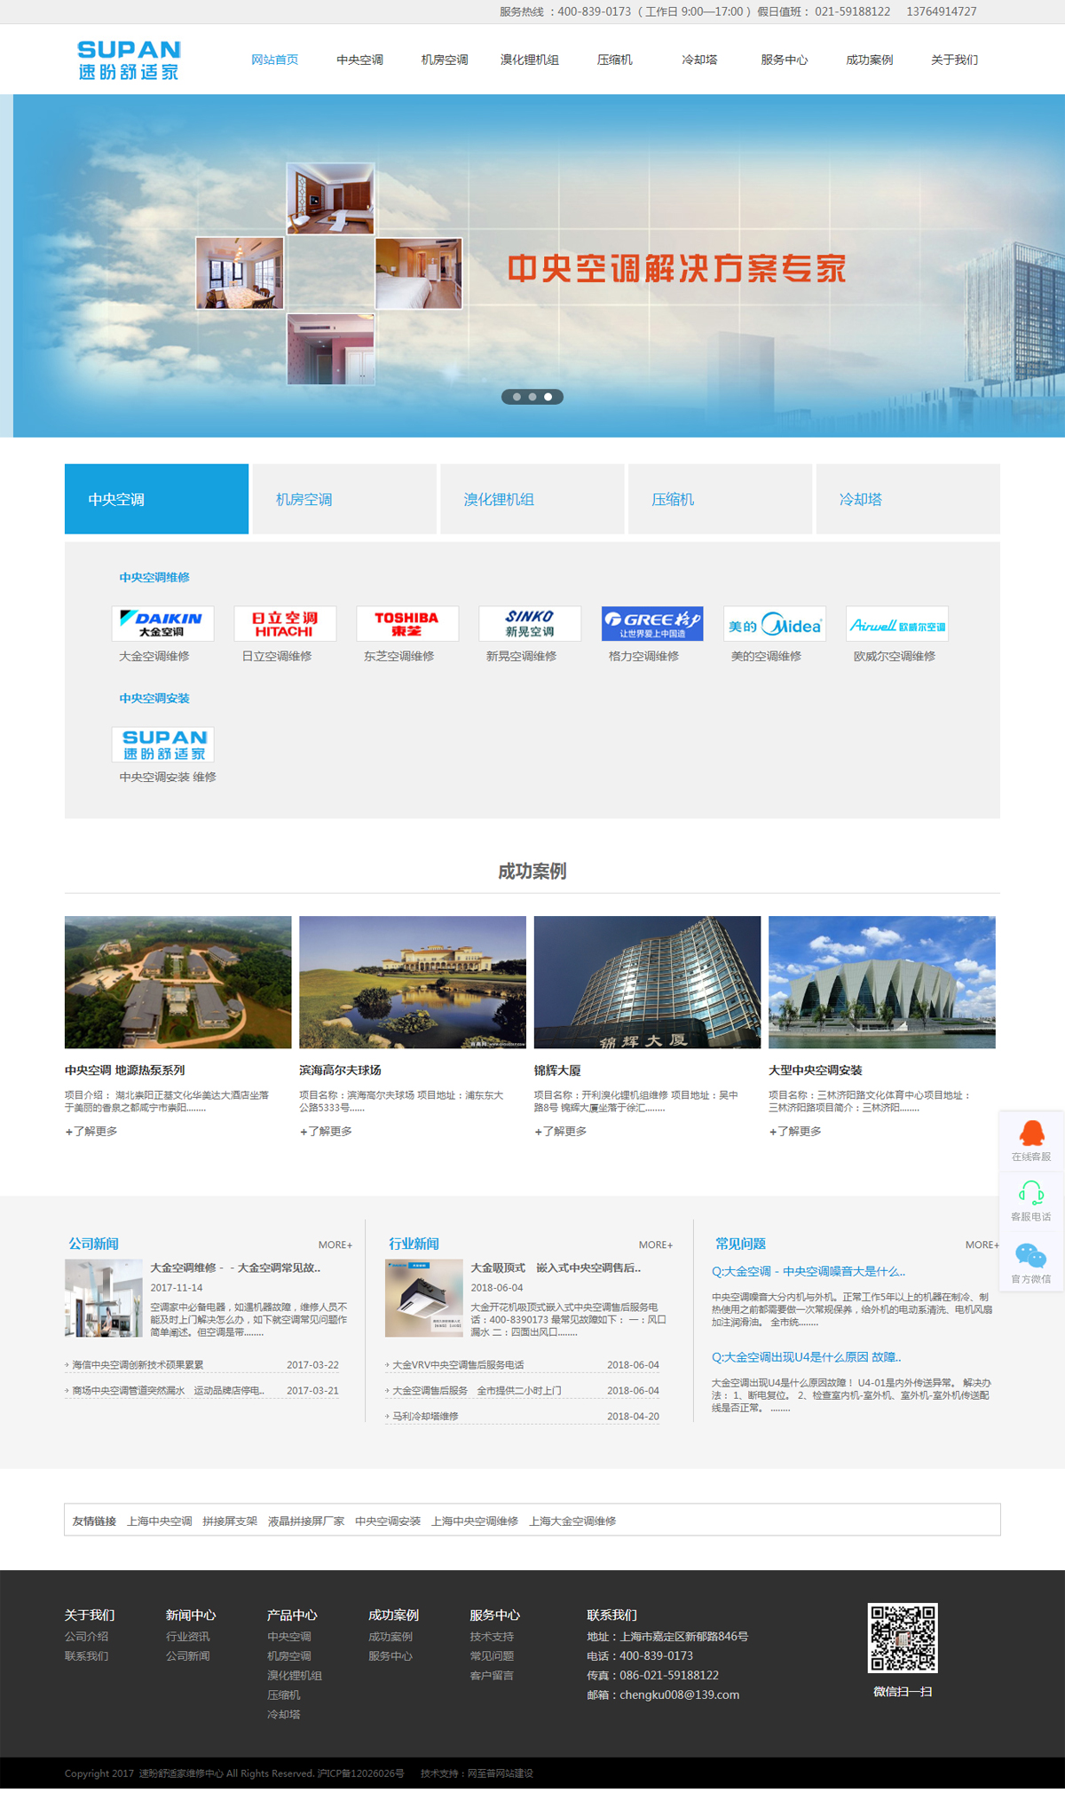Open the 滨海高尔夫球场 case thumbnail
Viewport: 1065px width, 1801px height.
(x=412, y=982)
